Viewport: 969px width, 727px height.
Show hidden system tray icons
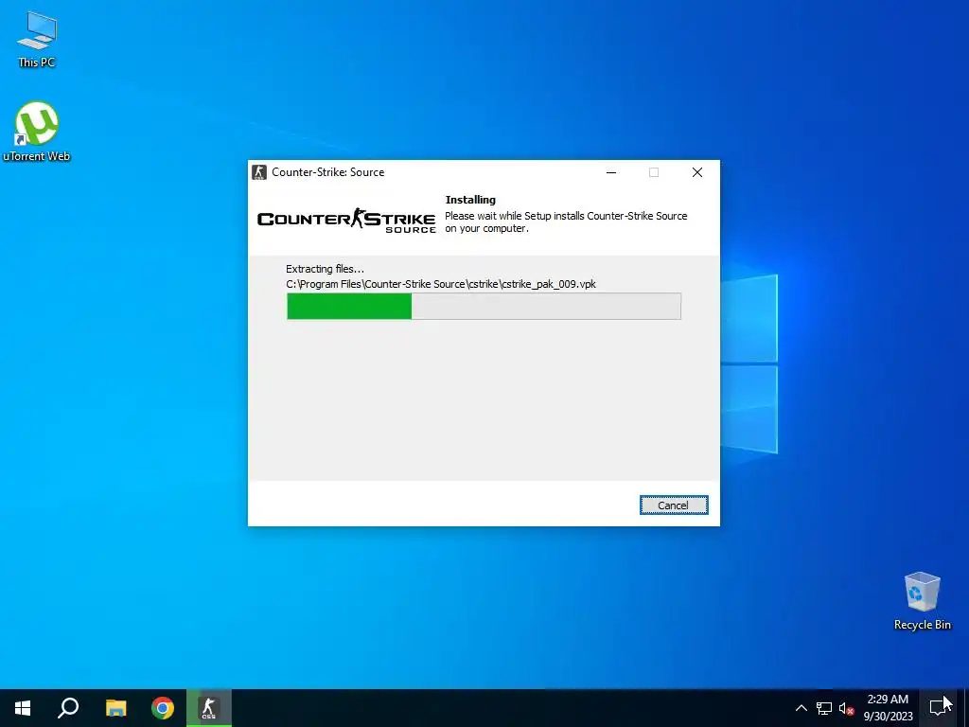click(x=801, y=708)
